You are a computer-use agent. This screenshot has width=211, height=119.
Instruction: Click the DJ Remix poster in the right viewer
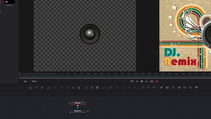[185, 36]
